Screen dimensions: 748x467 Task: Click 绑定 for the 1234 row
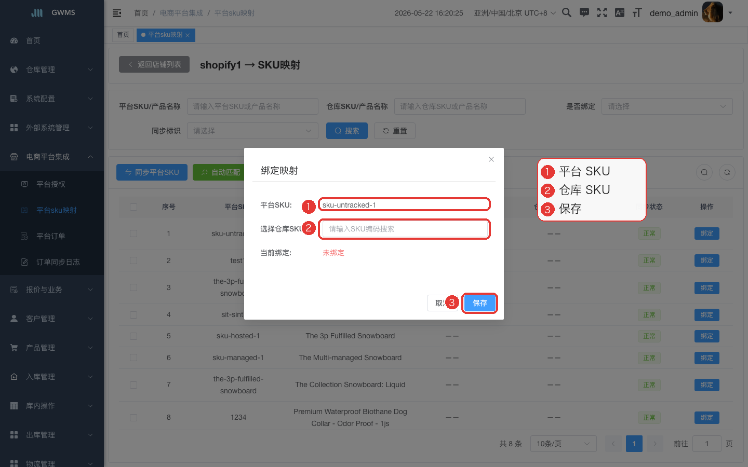click(707, 418)
